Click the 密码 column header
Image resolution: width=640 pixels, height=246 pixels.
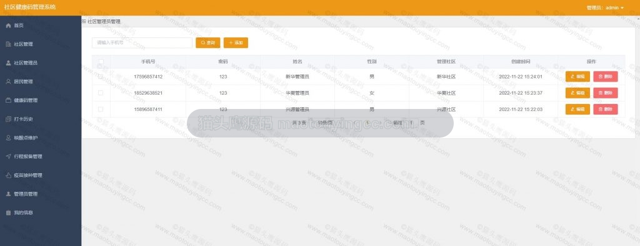click(223, 62)
